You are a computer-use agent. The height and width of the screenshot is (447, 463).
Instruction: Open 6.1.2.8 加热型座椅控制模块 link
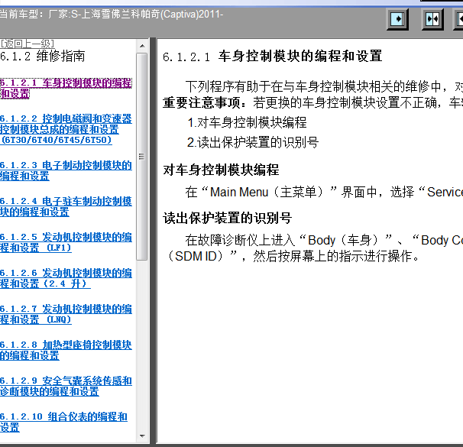(x=66, y=350)
